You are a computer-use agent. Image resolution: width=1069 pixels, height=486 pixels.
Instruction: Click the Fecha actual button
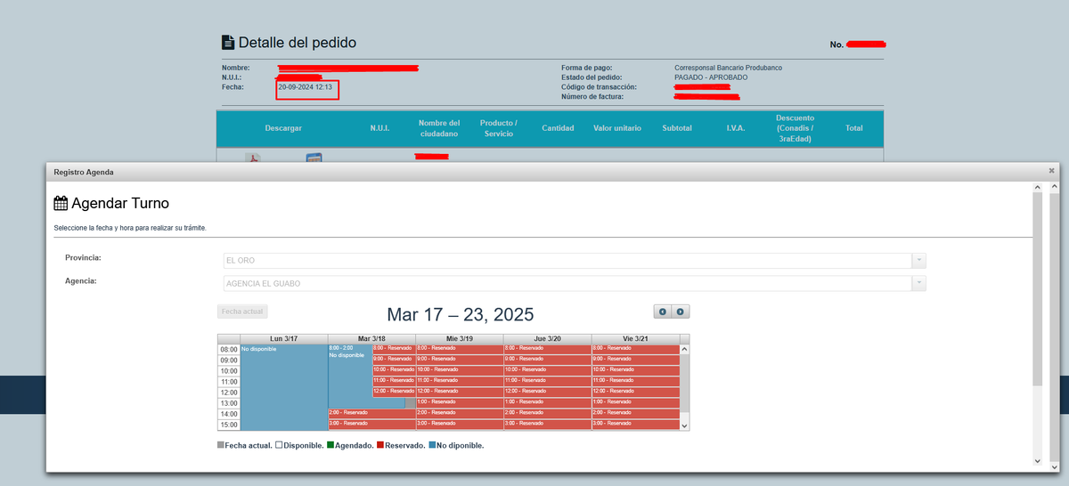(243, 312)
